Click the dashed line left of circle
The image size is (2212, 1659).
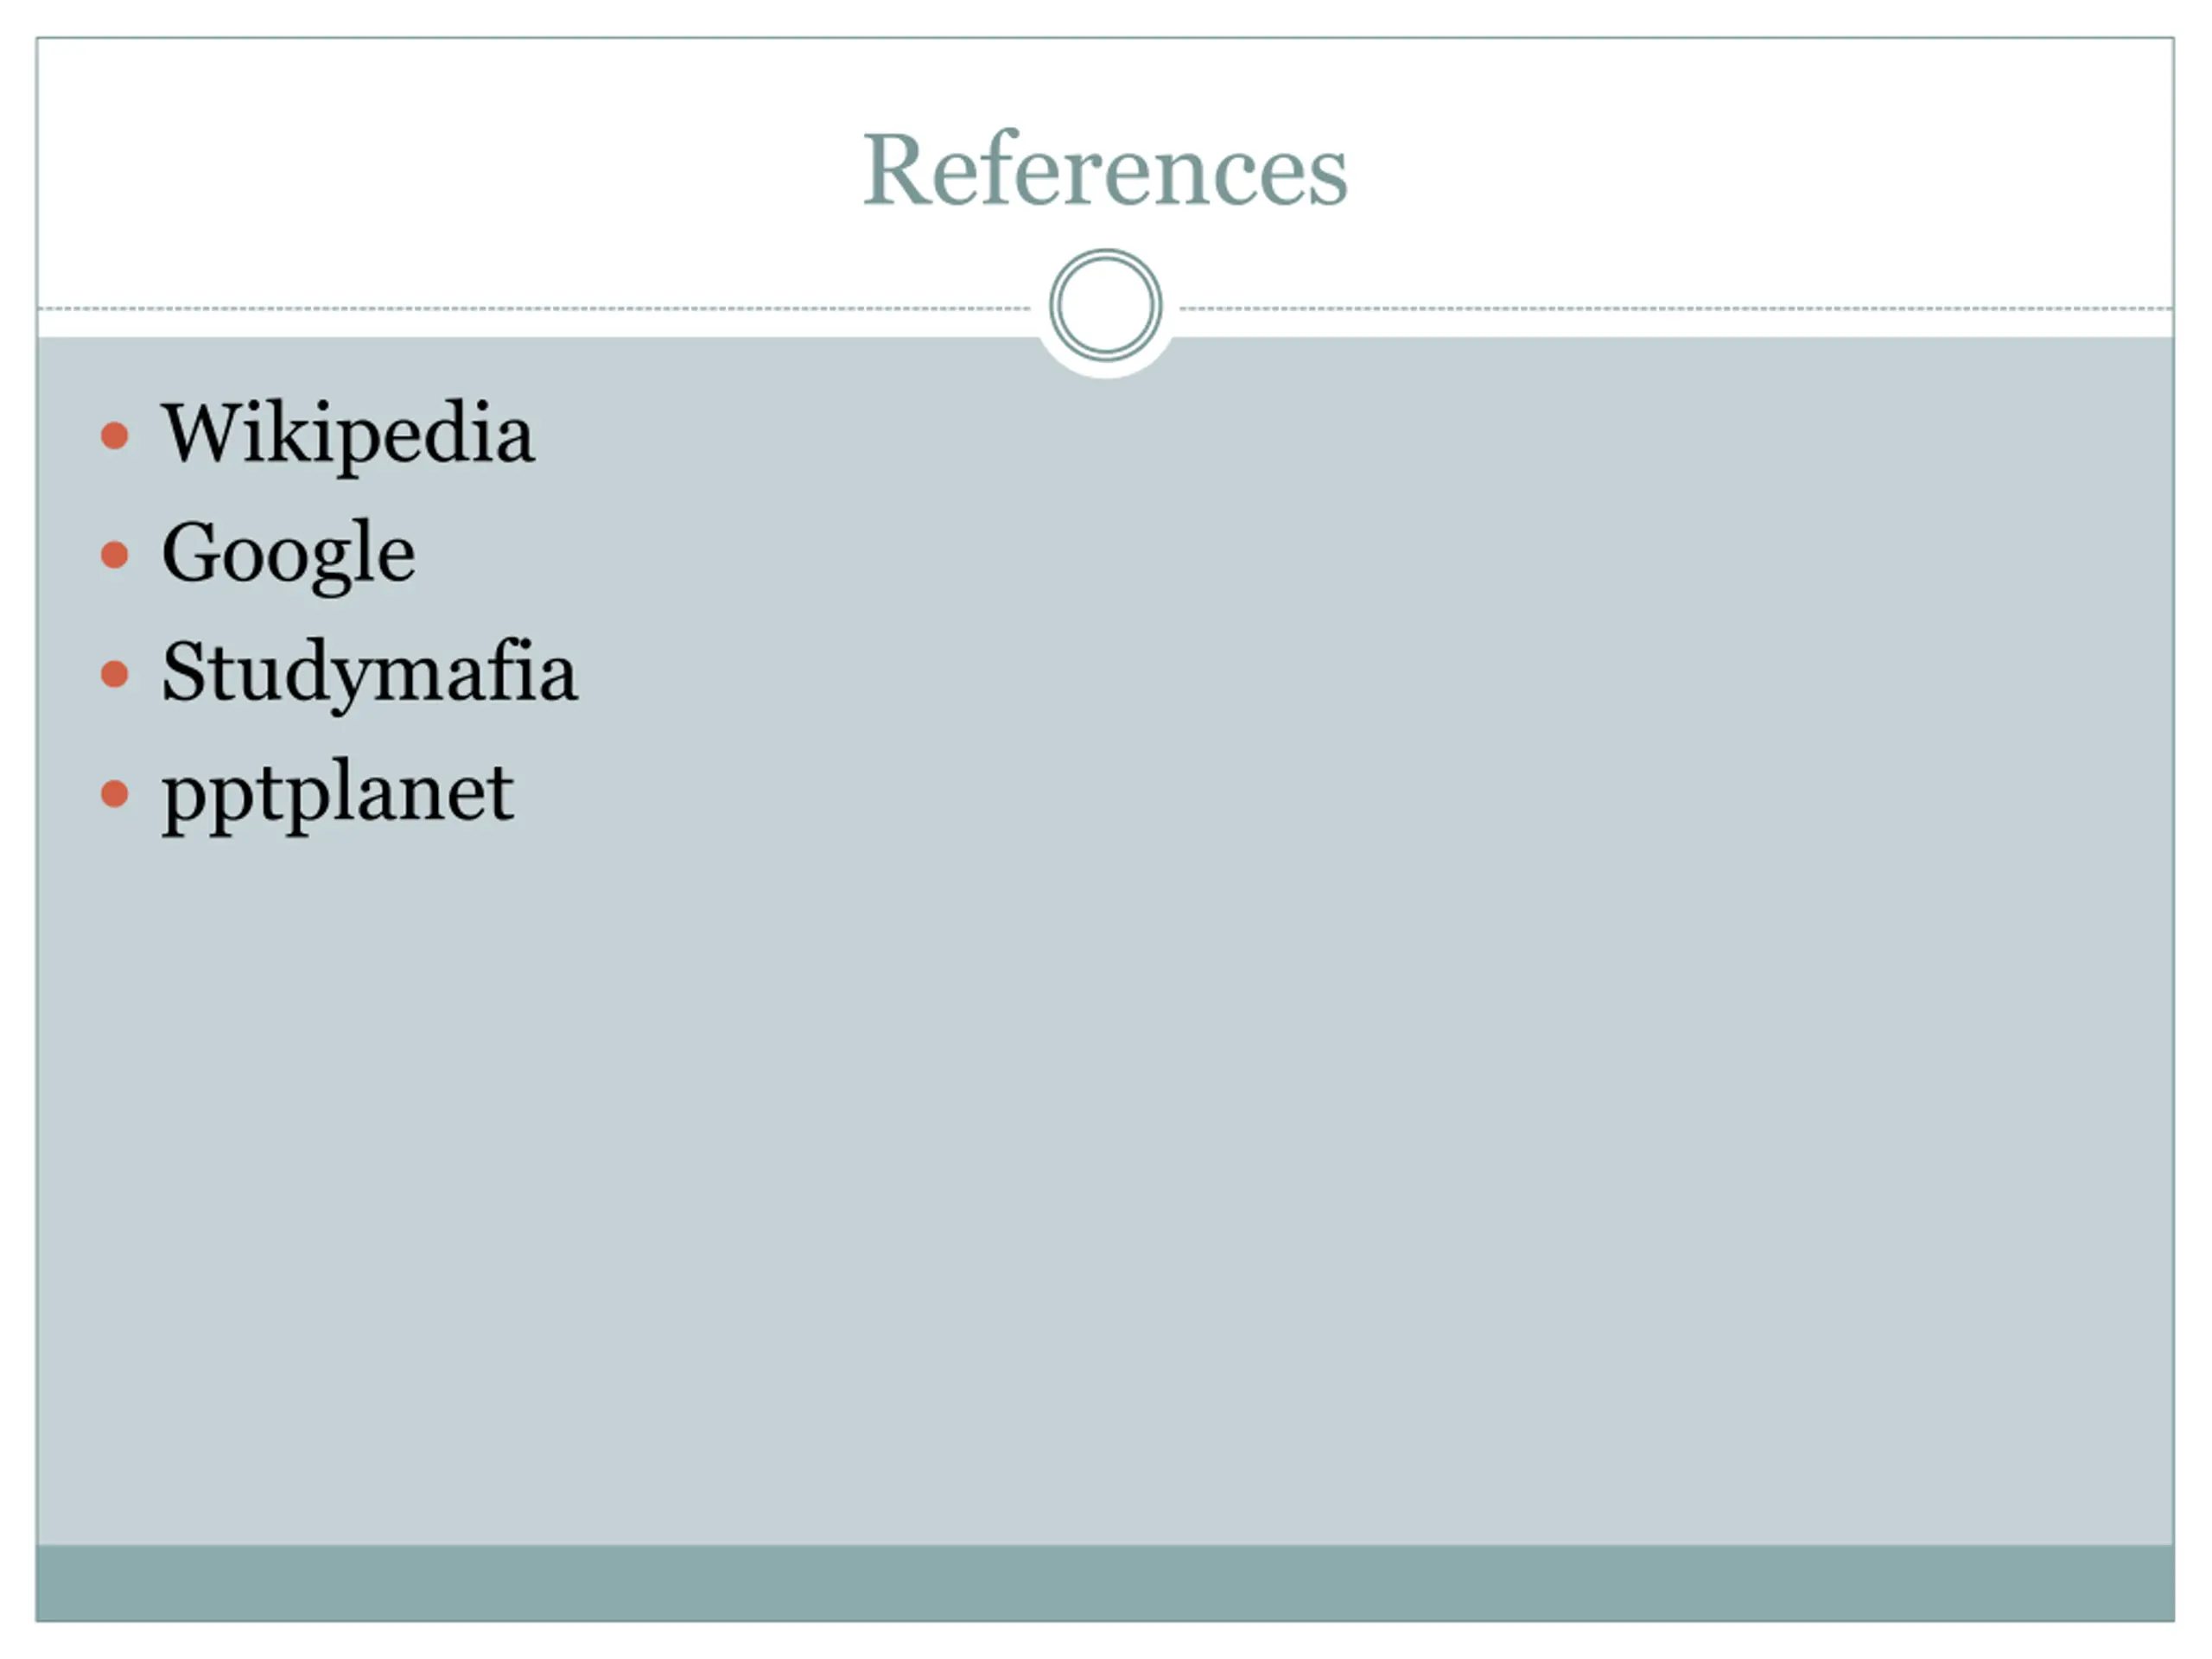(534, 309)
